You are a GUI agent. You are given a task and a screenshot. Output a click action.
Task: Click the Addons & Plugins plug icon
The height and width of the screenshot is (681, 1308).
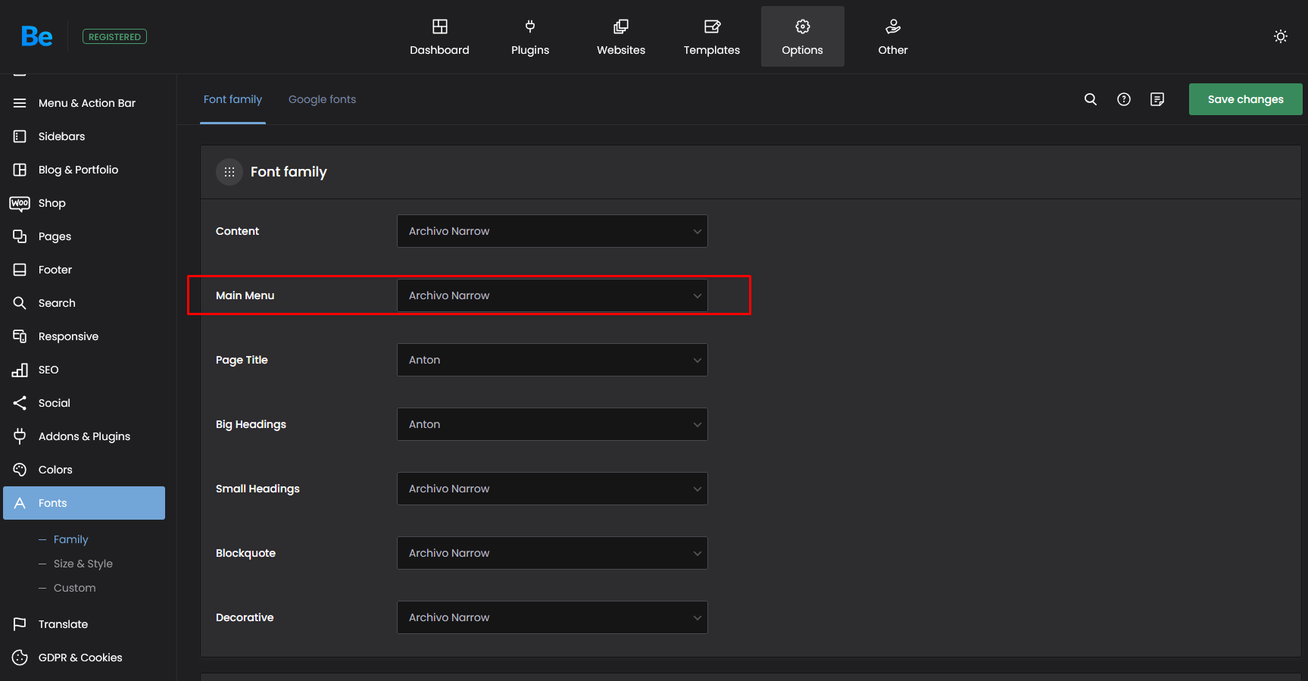(x=20, y=436)
